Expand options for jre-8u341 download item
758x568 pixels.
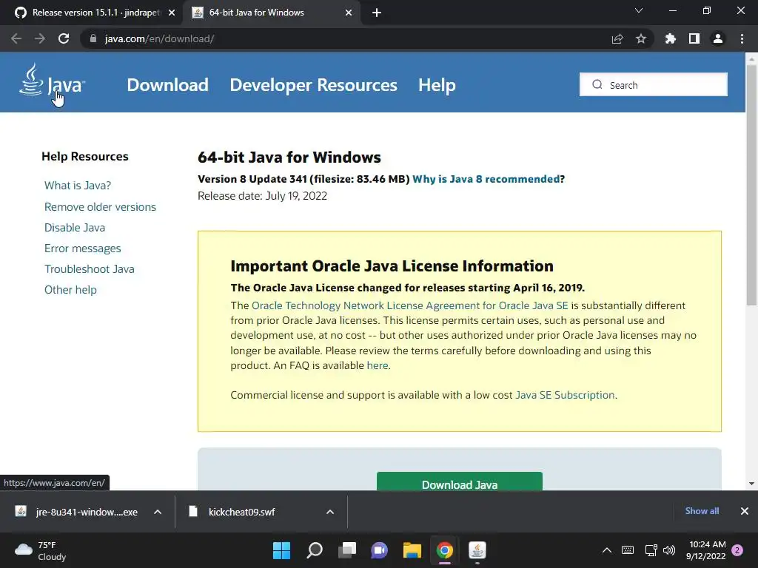(158, 512)
